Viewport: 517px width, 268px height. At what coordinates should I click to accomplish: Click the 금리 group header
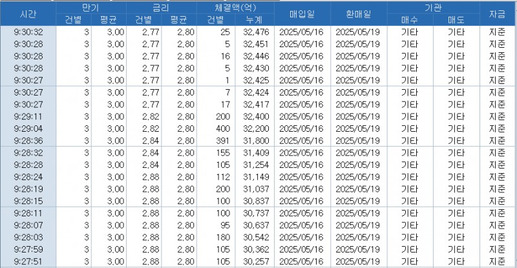[161, 8]
